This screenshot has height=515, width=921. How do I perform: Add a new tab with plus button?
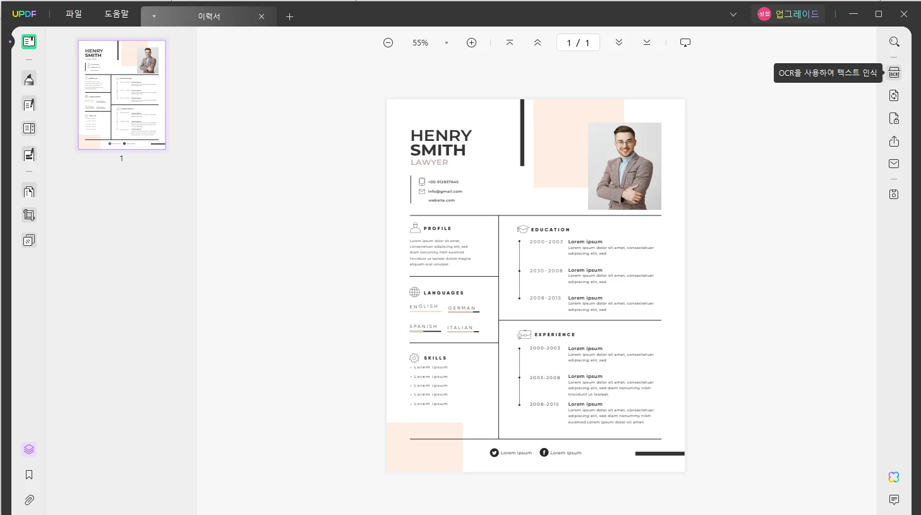click(x=289, y=16)
